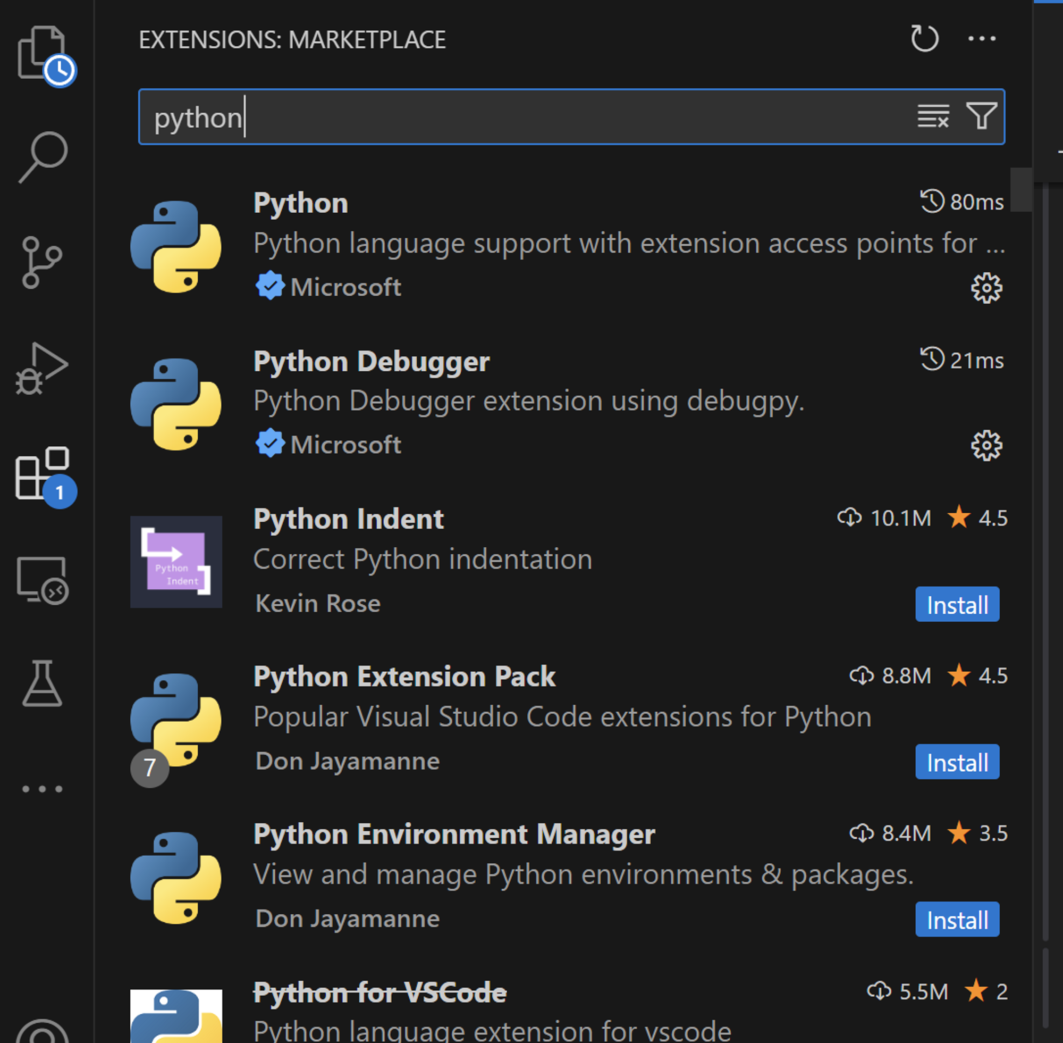Install the Python Indent extension
The width and height of the screenshot is (1063, 1043).
coord(957,605)
